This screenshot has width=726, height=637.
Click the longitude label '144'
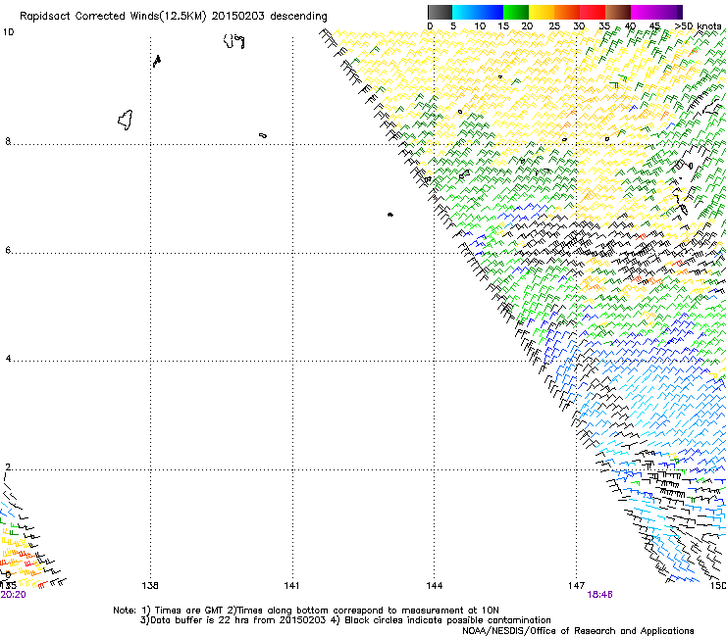pyautogui.click(x=435, y=586)
